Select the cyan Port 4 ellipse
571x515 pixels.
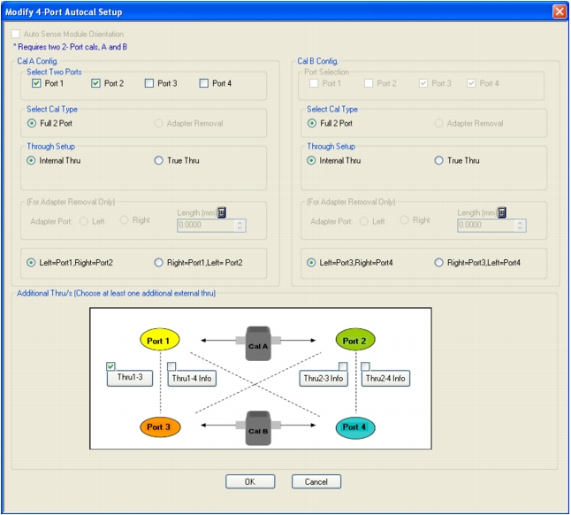click(355, 427)
